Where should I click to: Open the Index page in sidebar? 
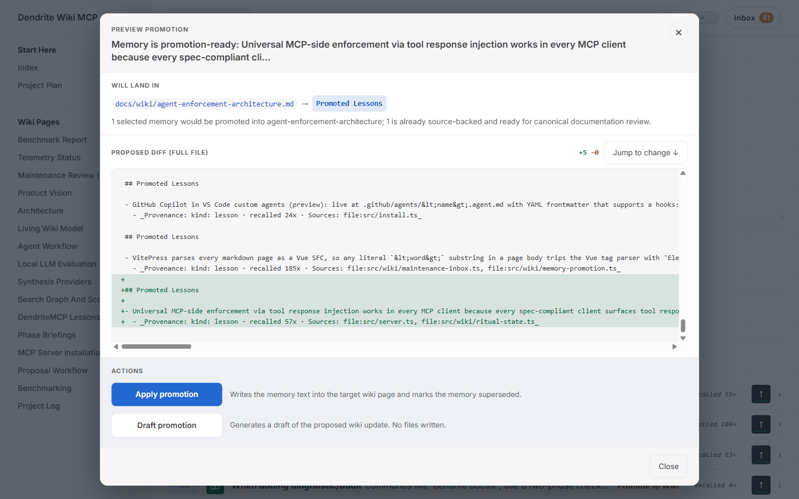[x=28, y=68]
